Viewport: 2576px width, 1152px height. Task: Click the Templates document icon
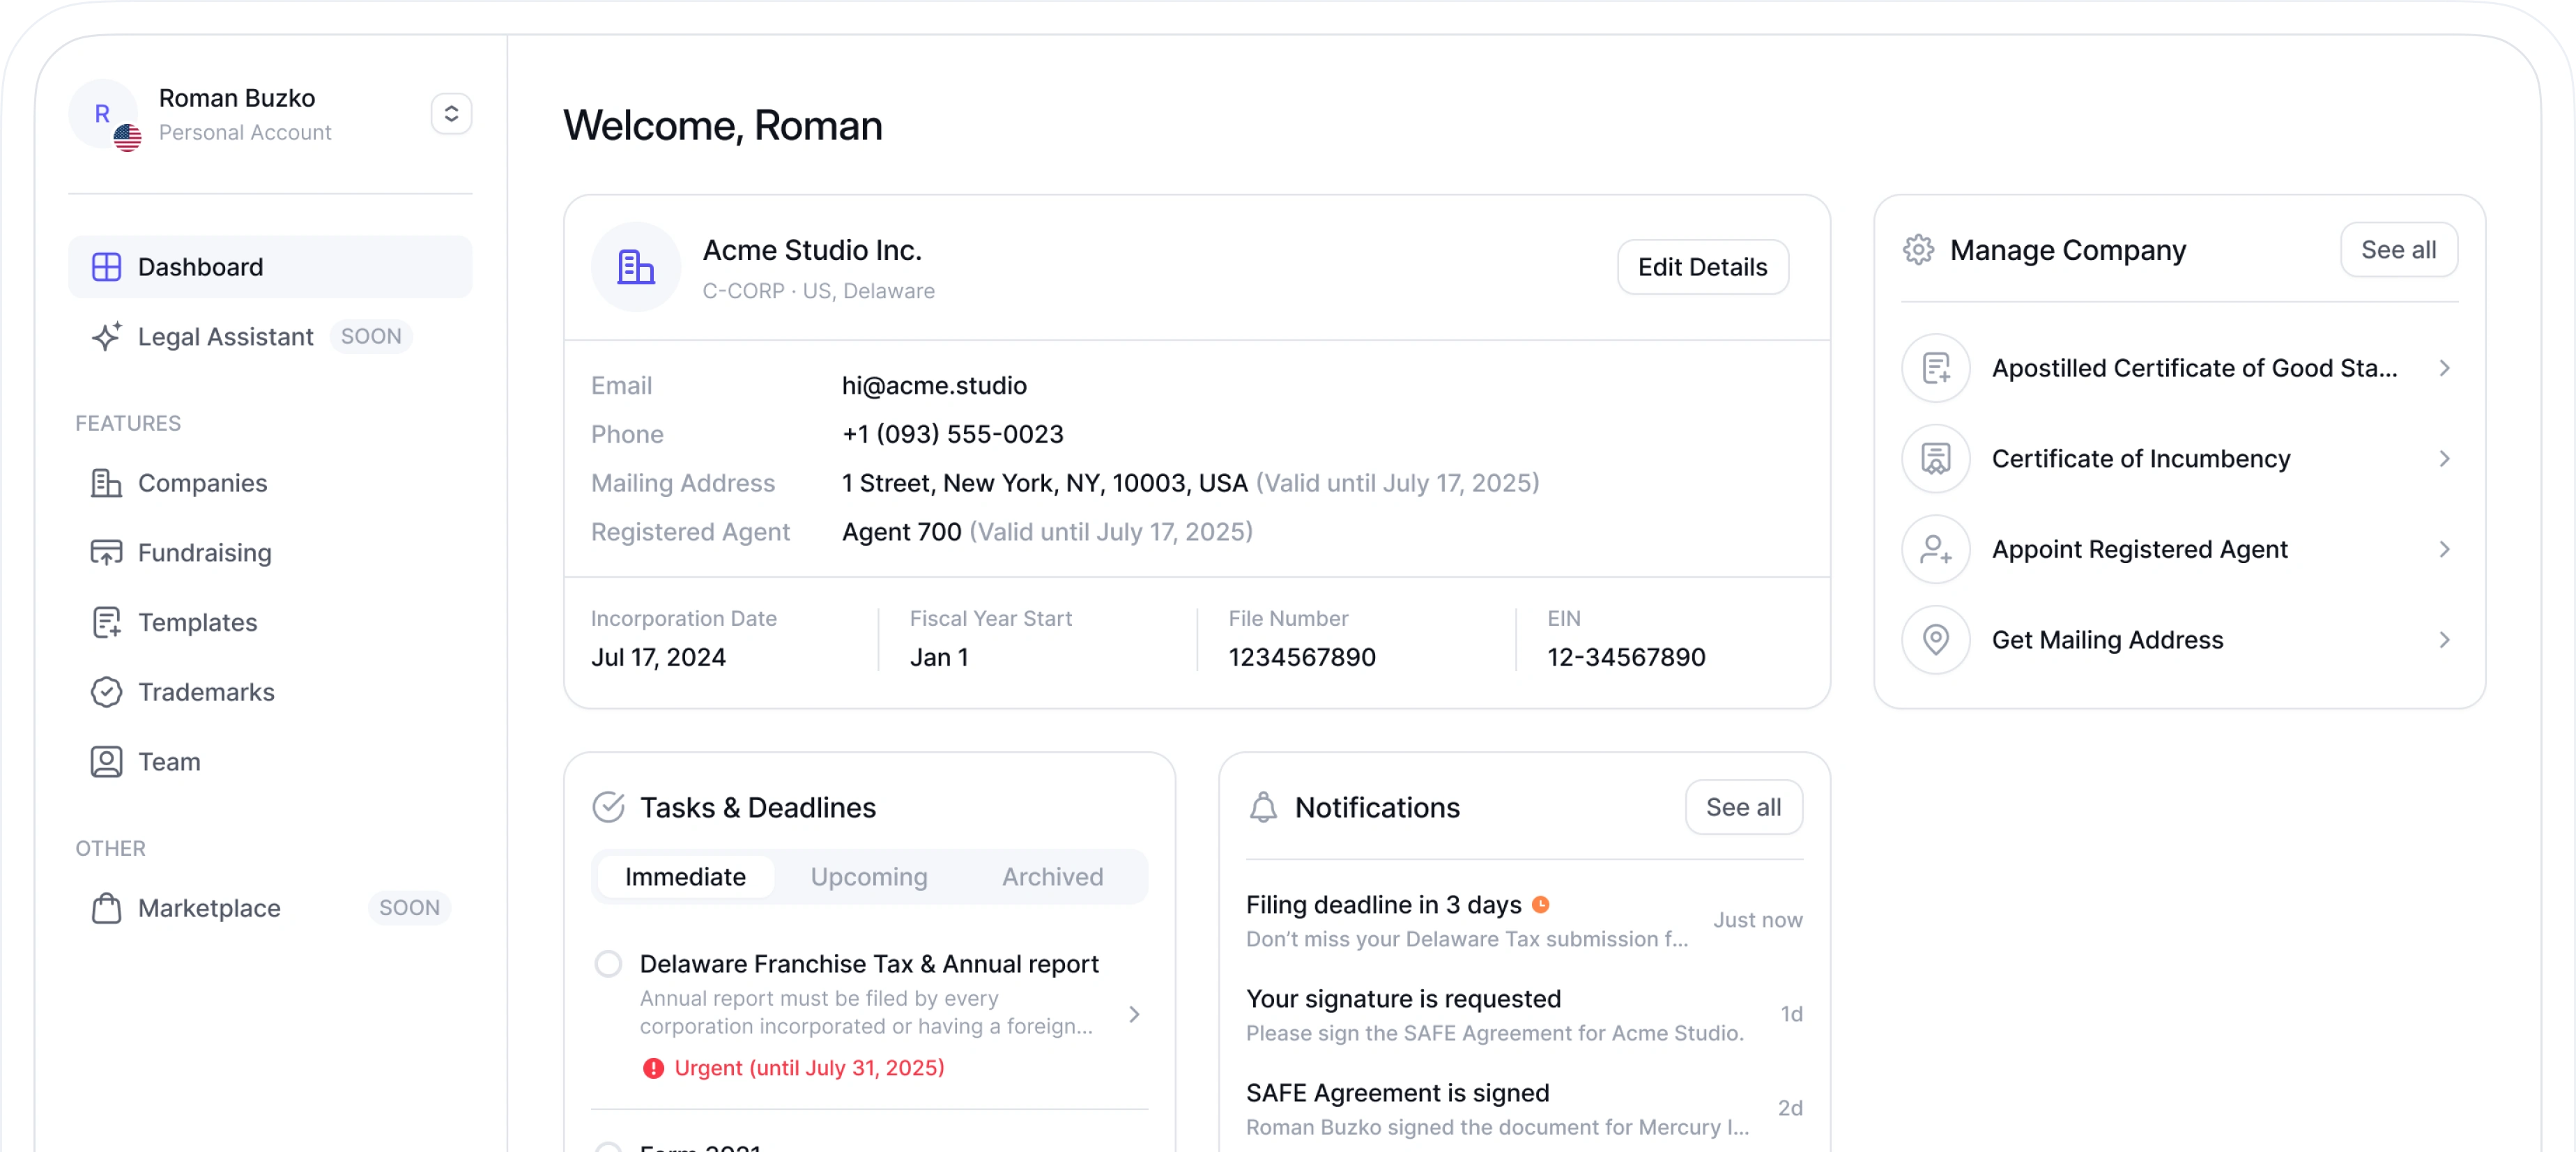106,622
